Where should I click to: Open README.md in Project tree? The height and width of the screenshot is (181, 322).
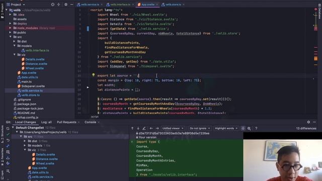tap(24, 113)
